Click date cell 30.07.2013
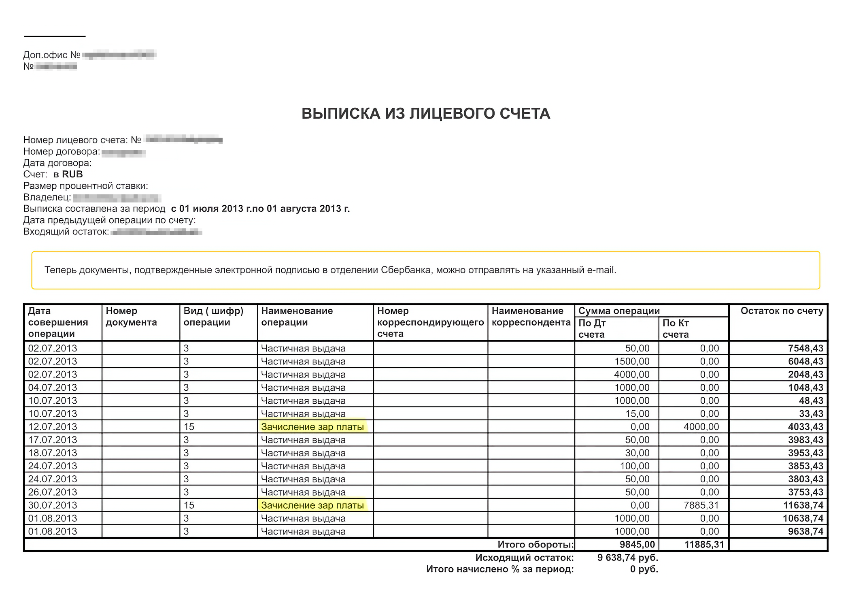The width and height of the screenshot is (850, 609). tap(52, 505)
